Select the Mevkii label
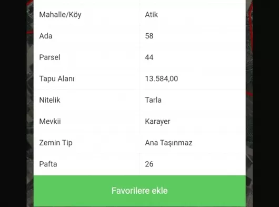 (50, 121)
